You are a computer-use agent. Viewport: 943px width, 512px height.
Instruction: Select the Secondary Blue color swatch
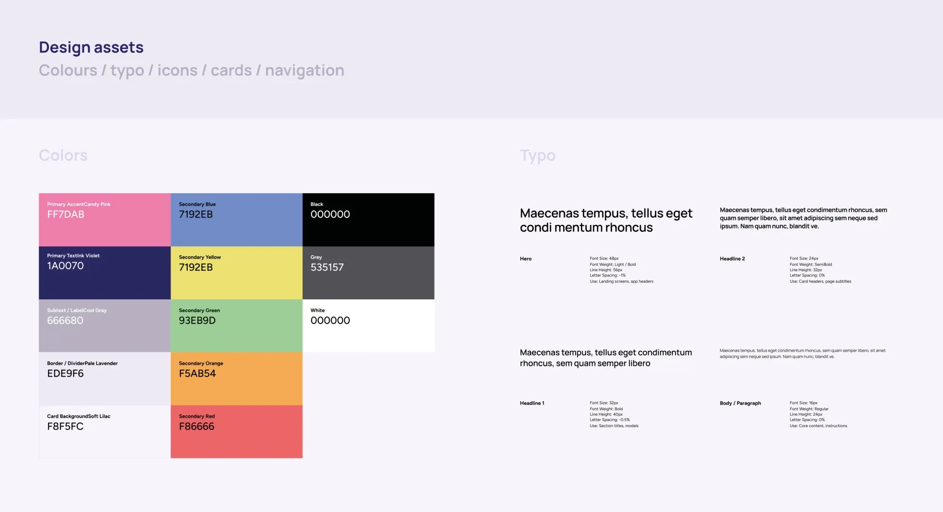(236, 220)
